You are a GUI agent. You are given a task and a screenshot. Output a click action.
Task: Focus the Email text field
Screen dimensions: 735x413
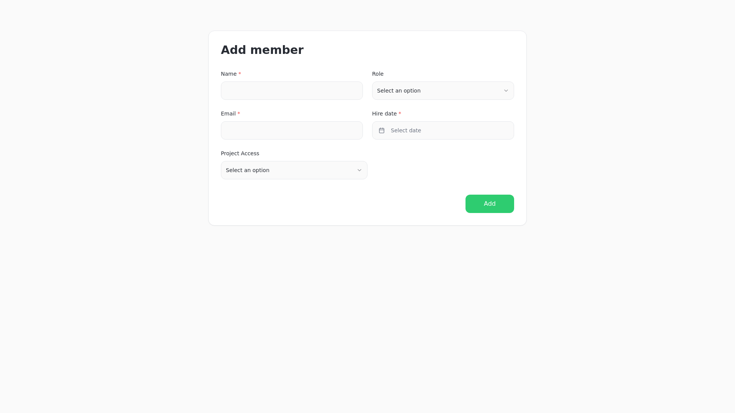292,130
